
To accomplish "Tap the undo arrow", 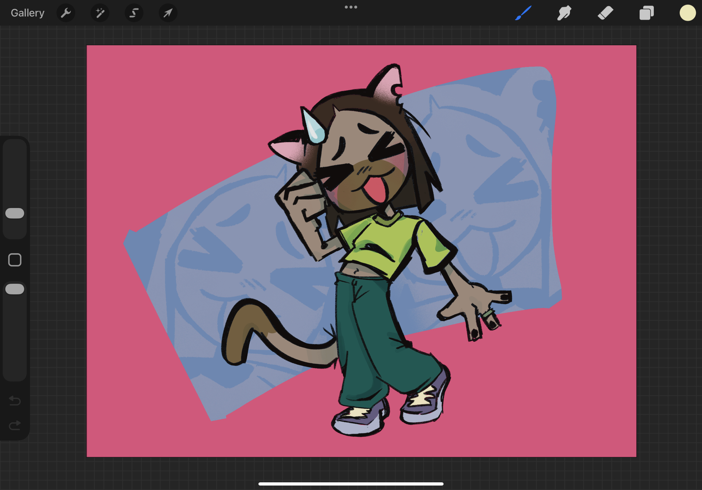I will tap(15, 400).
